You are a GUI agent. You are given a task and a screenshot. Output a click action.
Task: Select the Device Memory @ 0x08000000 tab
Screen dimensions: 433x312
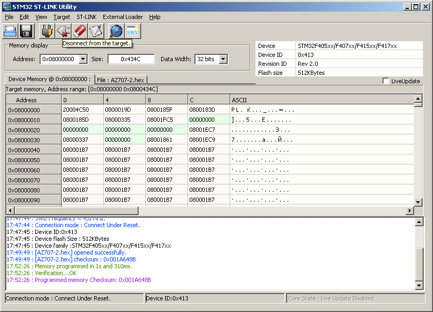pyautogui.click(x=50, y=79)
